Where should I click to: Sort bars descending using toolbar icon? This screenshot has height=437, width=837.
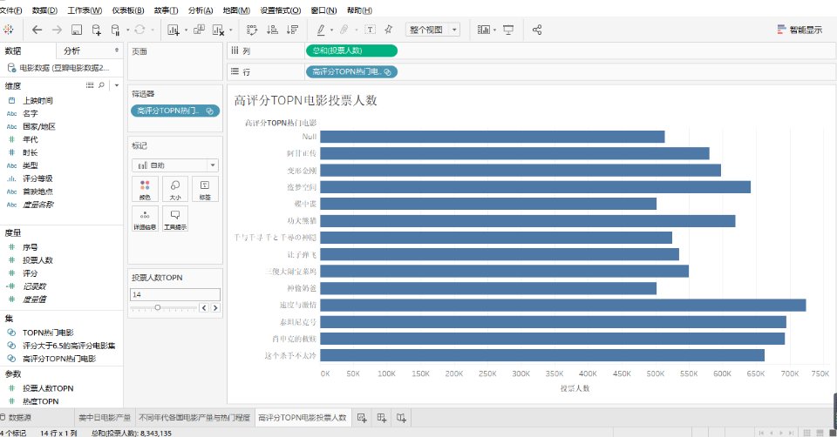(x=291, y=30)
